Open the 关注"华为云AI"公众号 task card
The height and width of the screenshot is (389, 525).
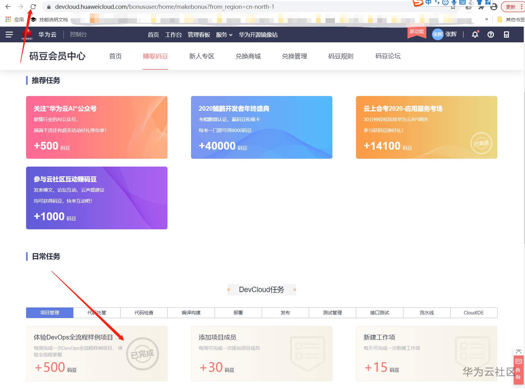tap(97, 127)
